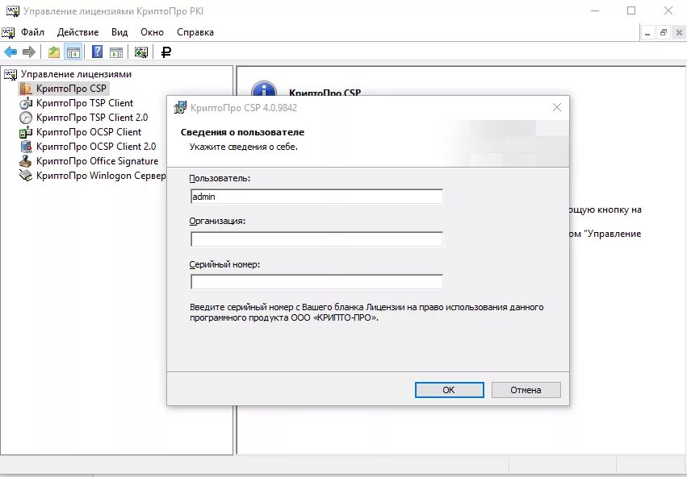Click the Up one level folder icon
Viewport: 687px width, 477px height.
pos(54,52)
